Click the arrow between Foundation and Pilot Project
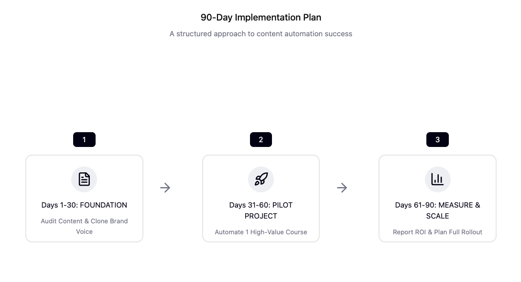This screenshot has height=282, width=521. point(165,188)
